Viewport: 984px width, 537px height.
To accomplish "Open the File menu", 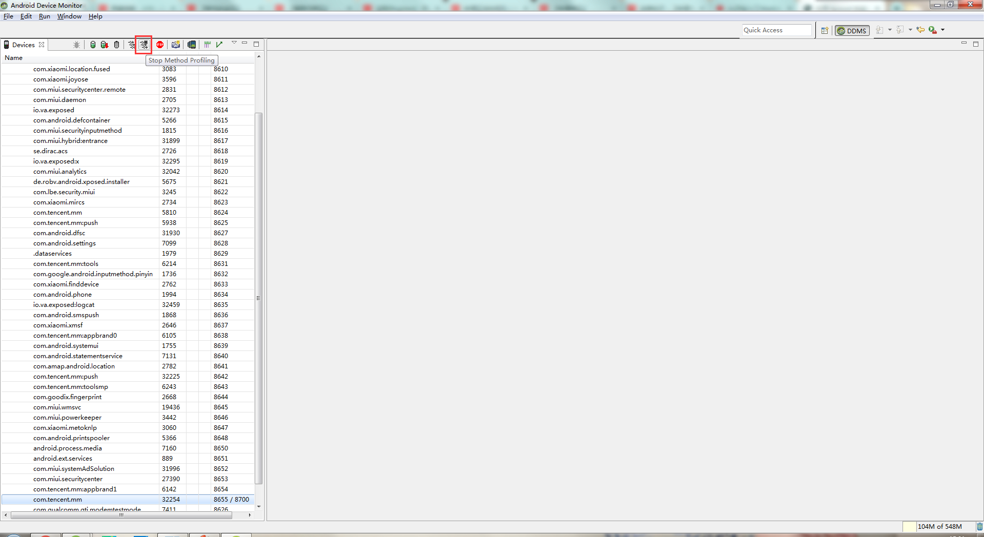I will 8,16.
